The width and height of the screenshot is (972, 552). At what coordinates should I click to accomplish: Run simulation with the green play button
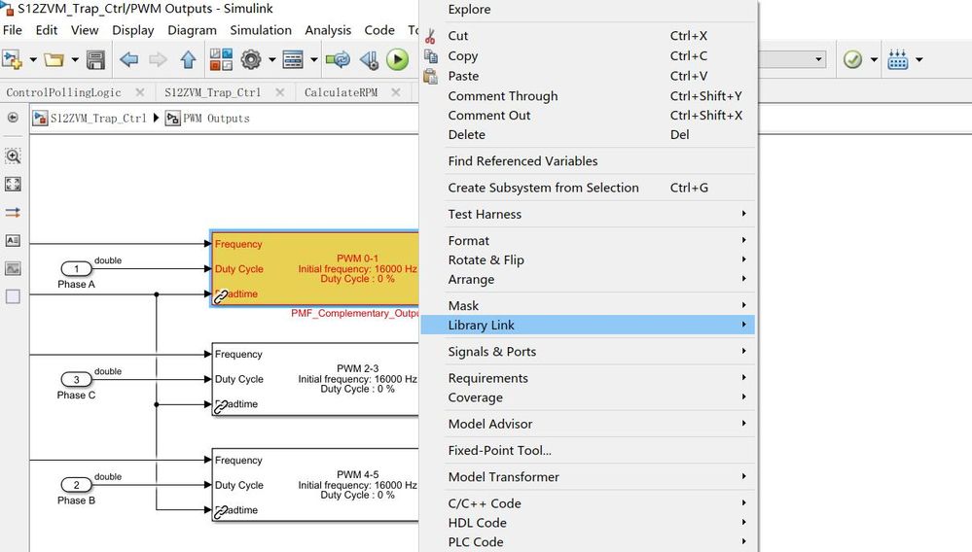[397, 60]
